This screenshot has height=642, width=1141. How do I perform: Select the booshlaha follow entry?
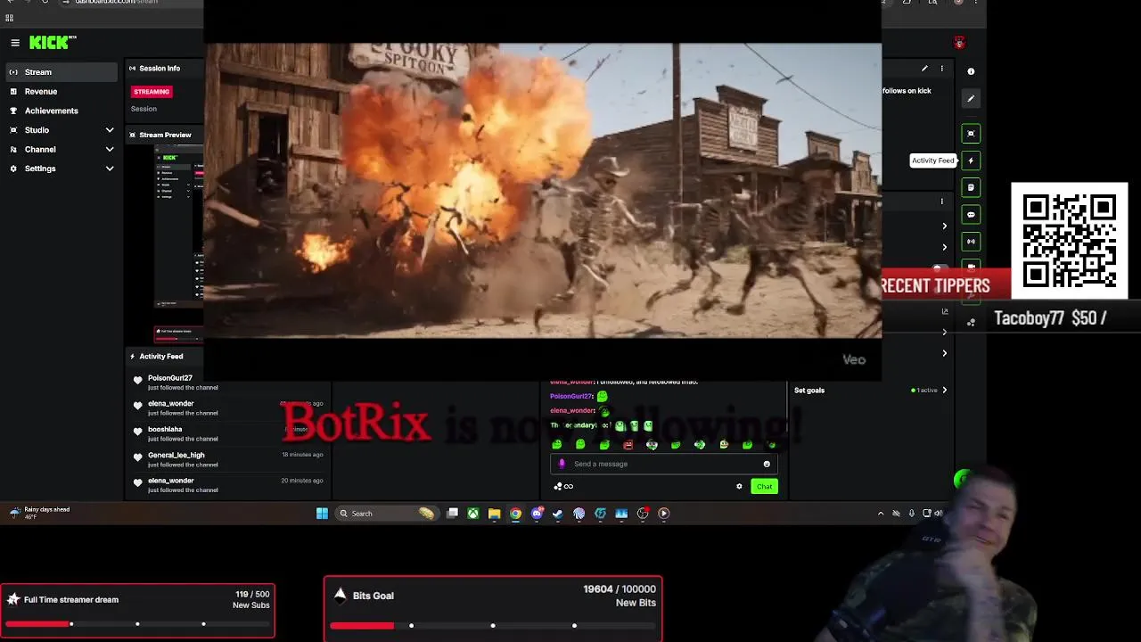tap(227, 434)
